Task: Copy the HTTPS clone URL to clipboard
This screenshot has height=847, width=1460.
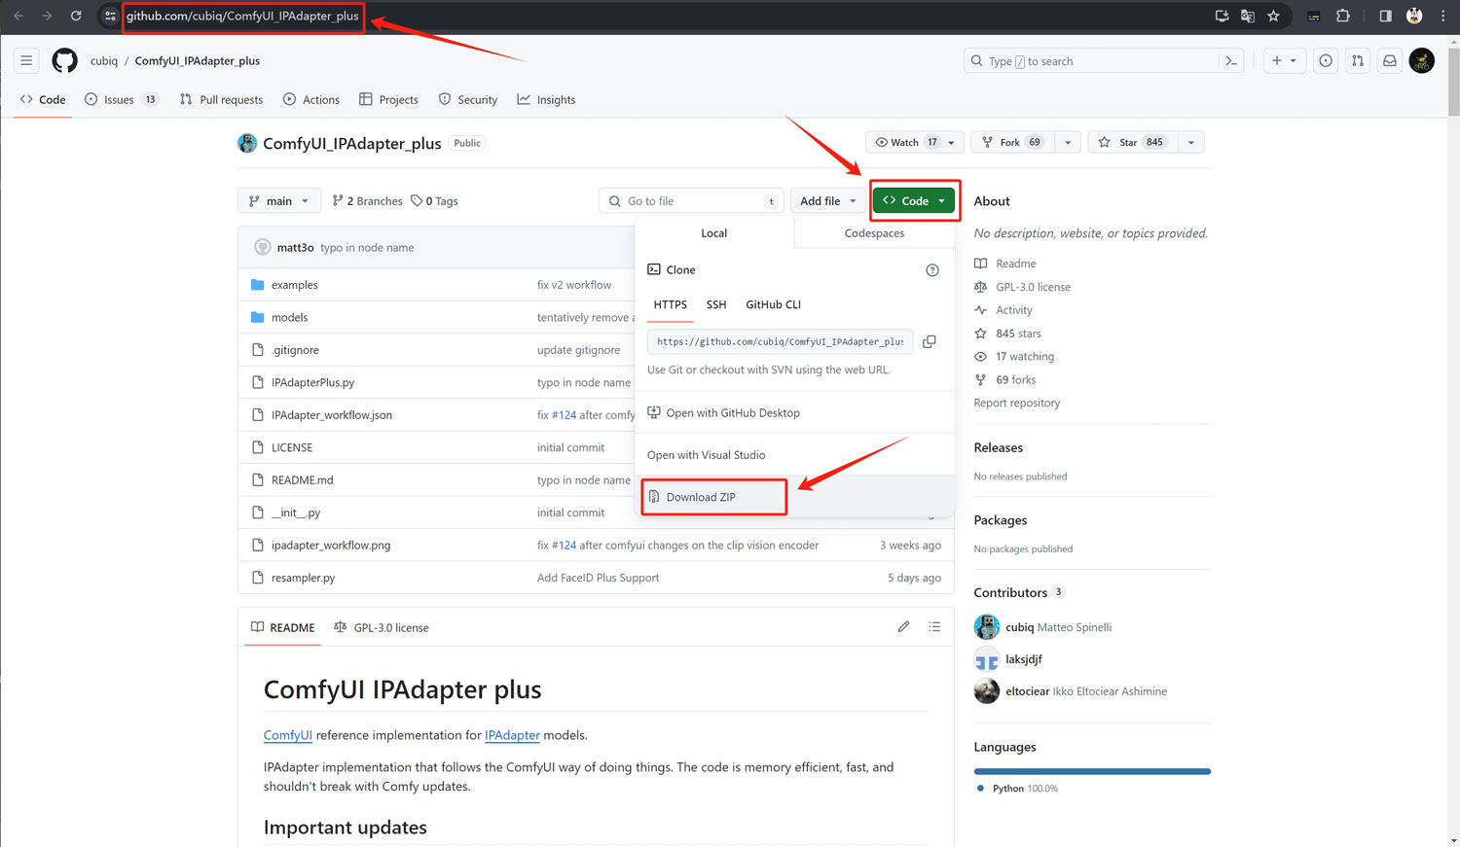Action: 930,341
